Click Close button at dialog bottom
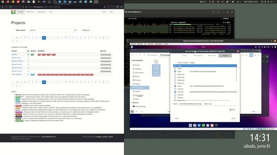This screenshot has width=277, height=155. [x=233, y=118]
